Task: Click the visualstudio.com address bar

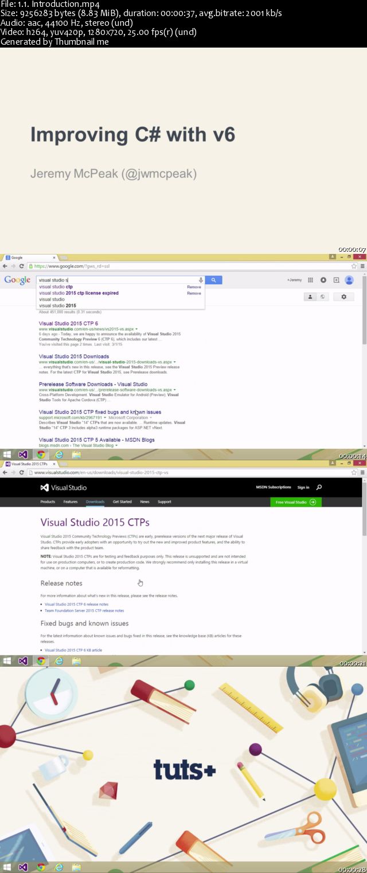Action: pos(189,472)
